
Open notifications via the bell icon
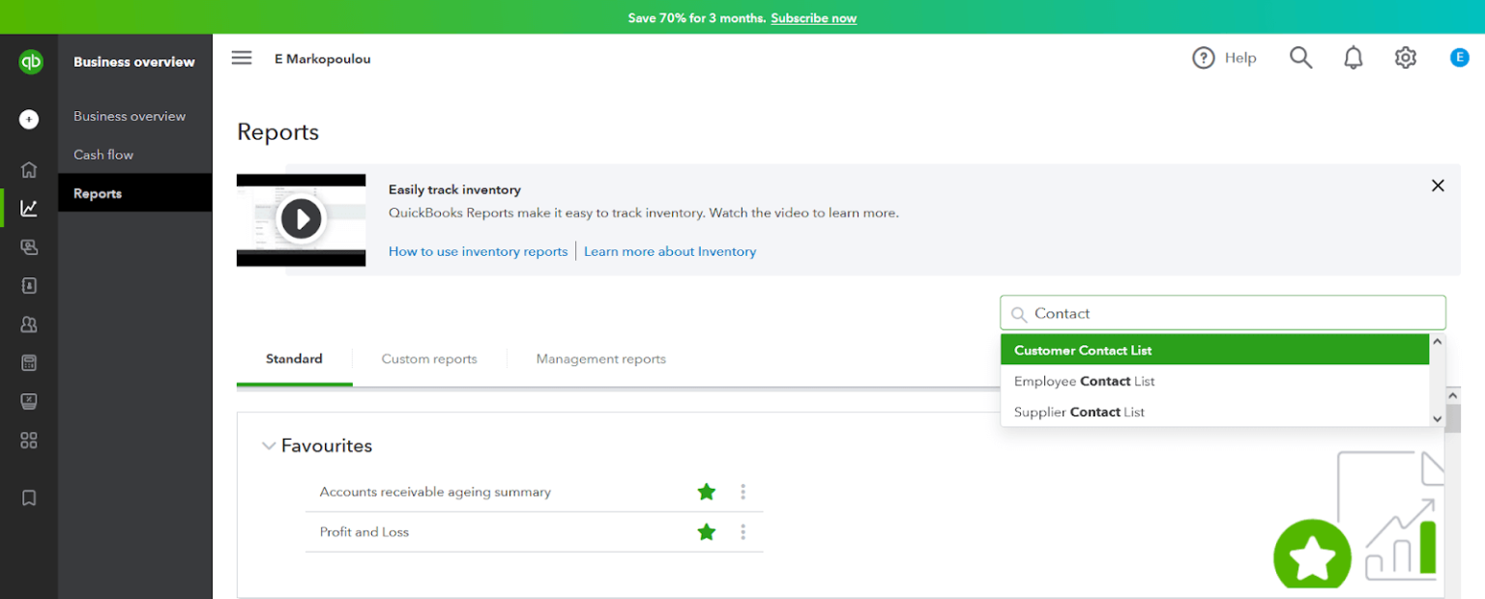pyautogui.click(x=1353, y=57)
